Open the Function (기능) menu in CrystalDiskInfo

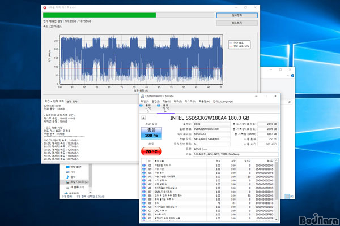click(167, 101)
